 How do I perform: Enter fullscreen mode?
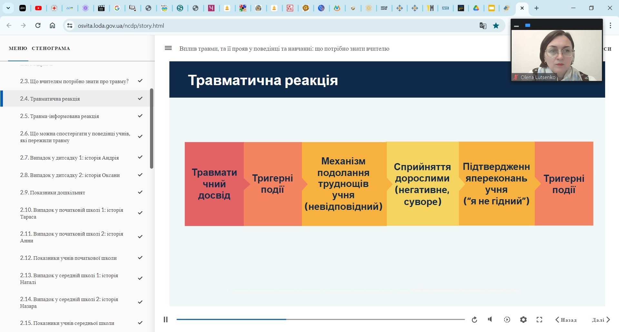pyautogui.click(x=539, y=319)
